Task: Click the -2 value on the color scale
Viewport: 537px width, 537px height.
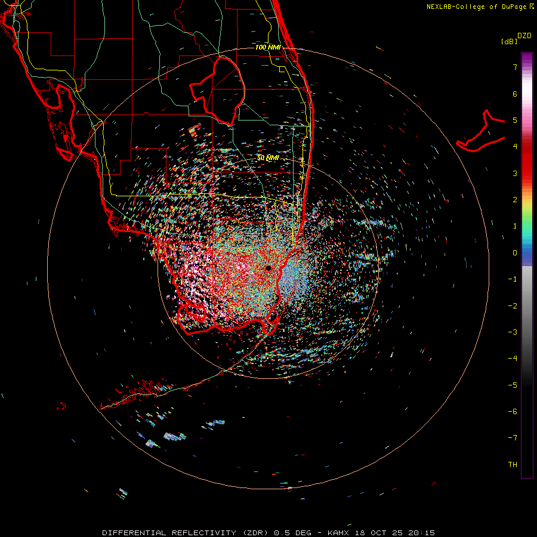Action: (513, 306)
